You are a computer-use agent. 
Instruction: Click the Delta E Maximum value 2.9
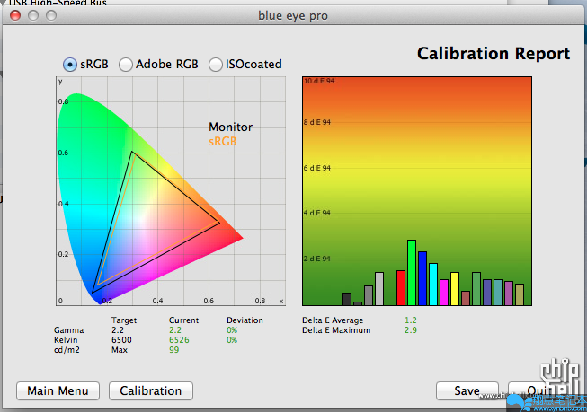[410, 330]
